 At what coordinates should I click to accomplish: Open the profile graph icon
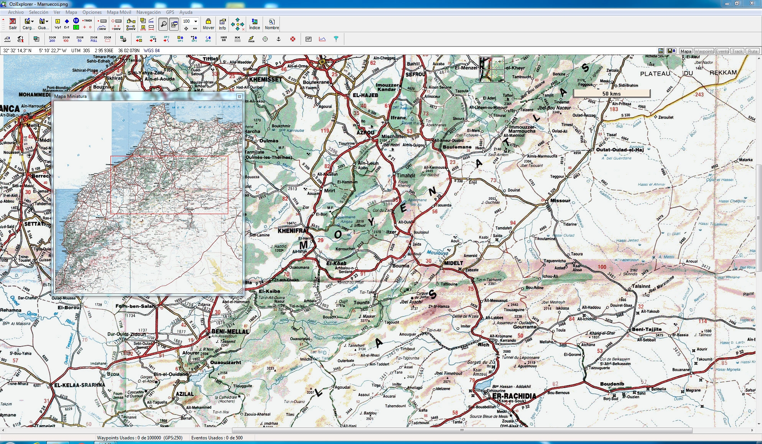tap(322, 39)
